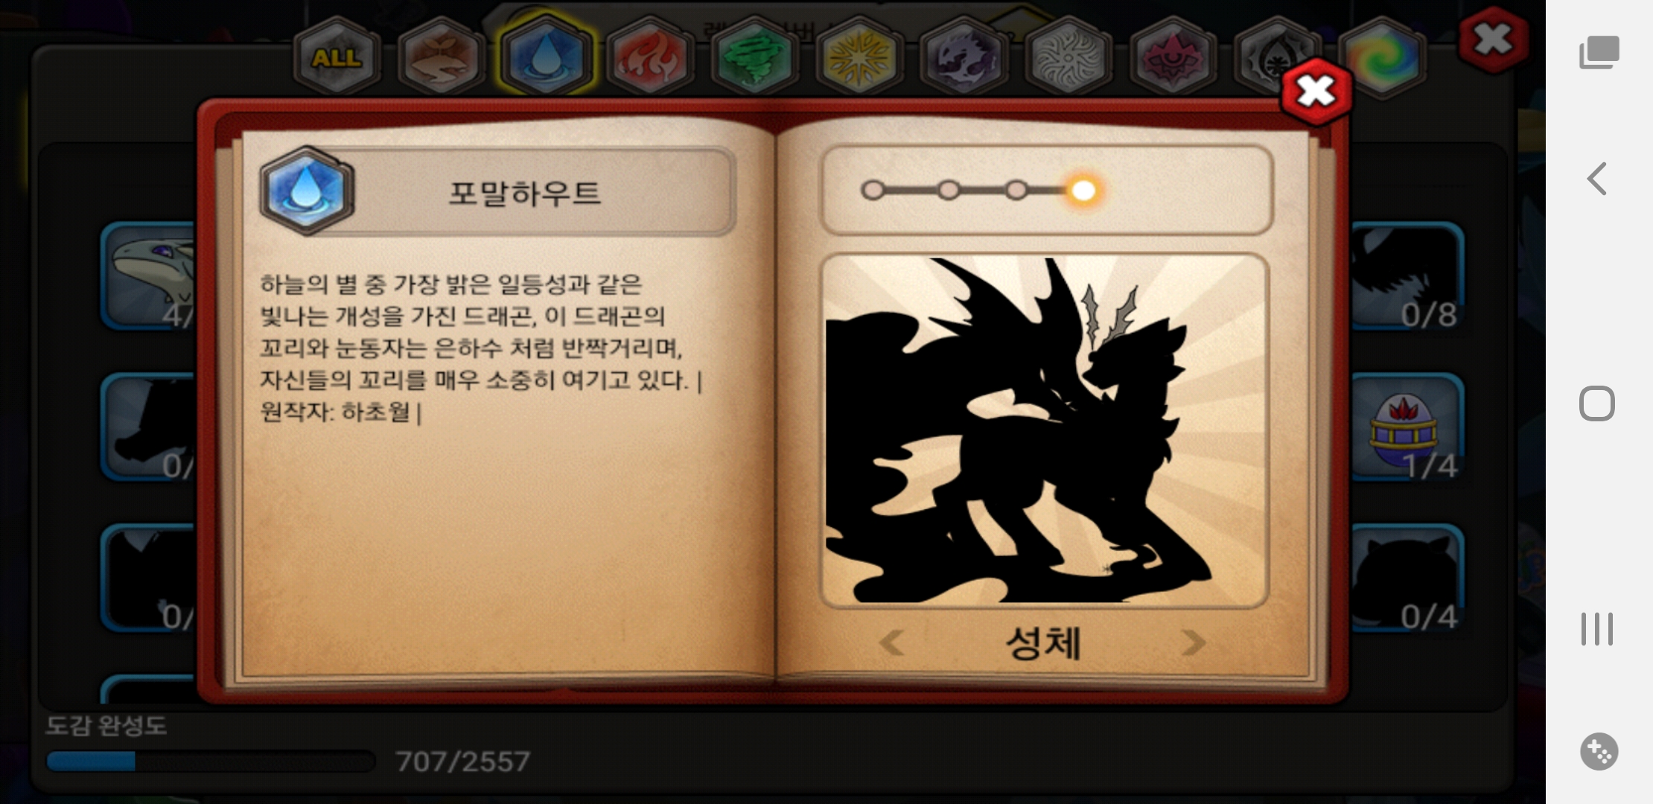Select the second growth stage dot

point(948,191)
